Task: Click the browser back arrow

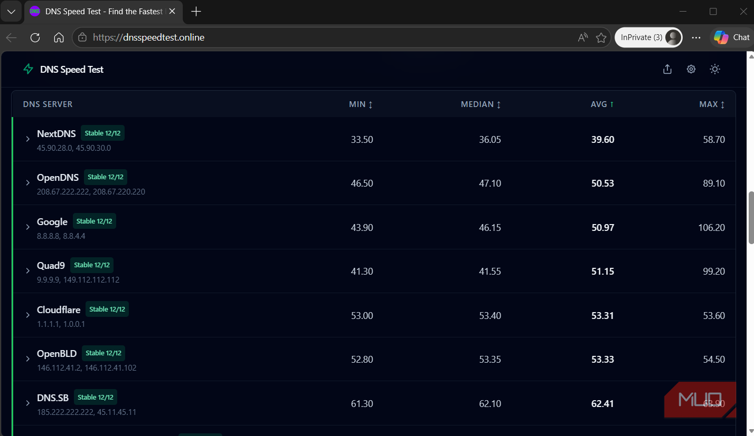Action: pyautogui.click(x=11, y=37)
